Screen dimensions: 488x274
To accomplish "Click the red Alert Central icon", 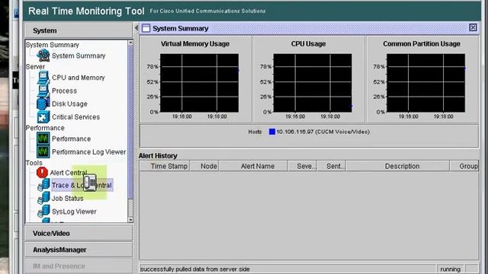I will tap(42, 173).
